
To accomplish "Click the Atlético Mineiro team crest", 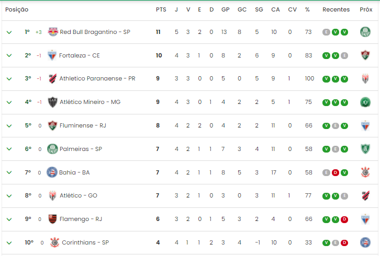I will (x=52, y=102).
